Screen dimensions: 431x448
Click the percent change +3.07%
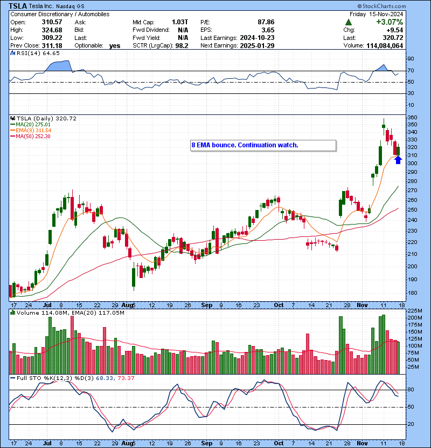pos(390,22)
